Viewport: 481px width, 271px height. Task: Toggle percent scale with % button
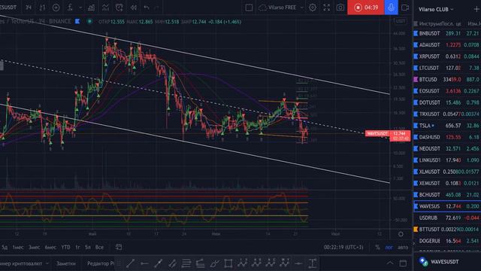(x=377, y=247)
